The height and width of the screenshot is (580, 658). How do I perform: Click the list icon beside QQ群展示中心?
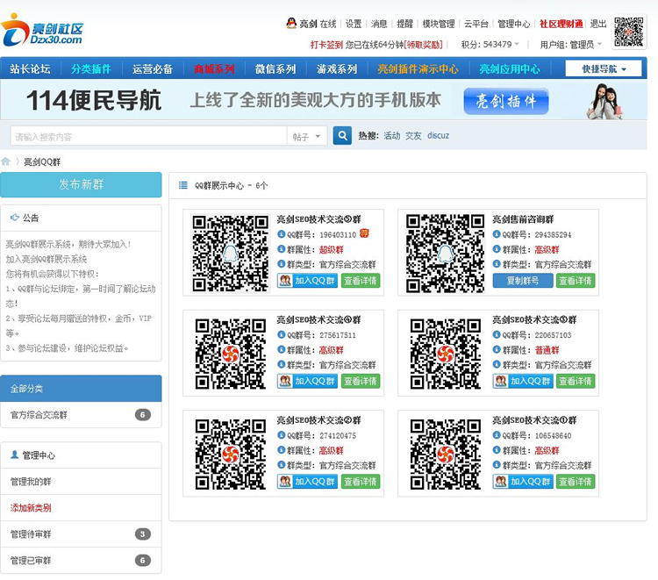183,185
